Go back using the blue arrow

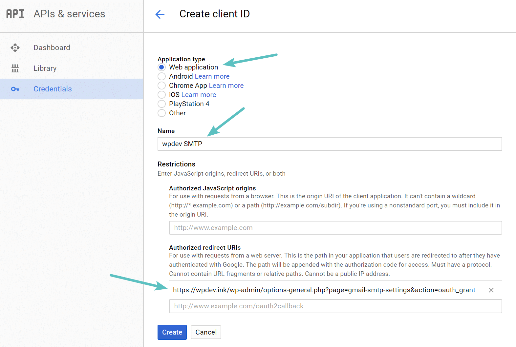click(160, 14)
